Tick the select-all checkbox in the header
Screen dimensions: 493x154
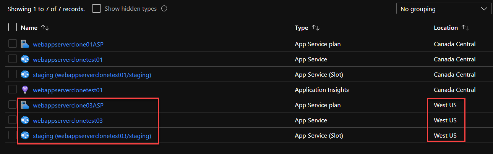click(x=13, y=27)
